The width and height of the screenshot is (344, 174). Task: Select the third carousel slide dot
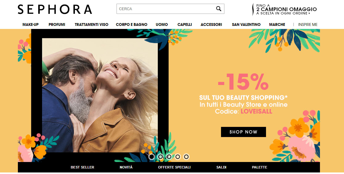[x=169, y=157]
